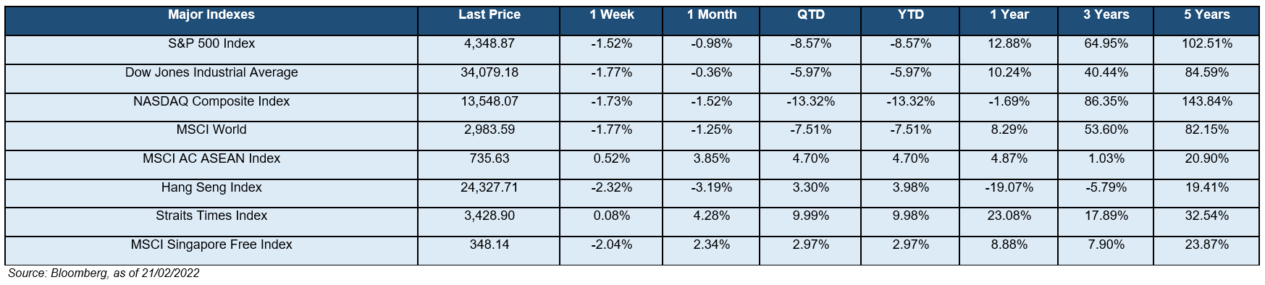The image size is (1265, 285).
Task: Click the 1 Year column header
Action: click(1009, 15)
